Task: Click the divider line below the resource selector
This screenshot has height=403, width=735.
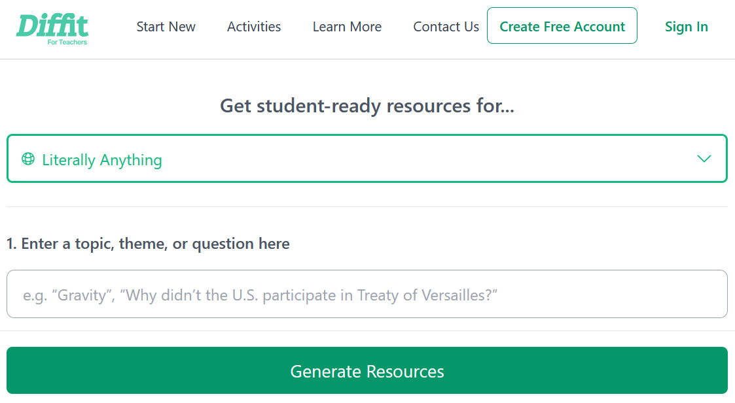Action: pos(367,206)
